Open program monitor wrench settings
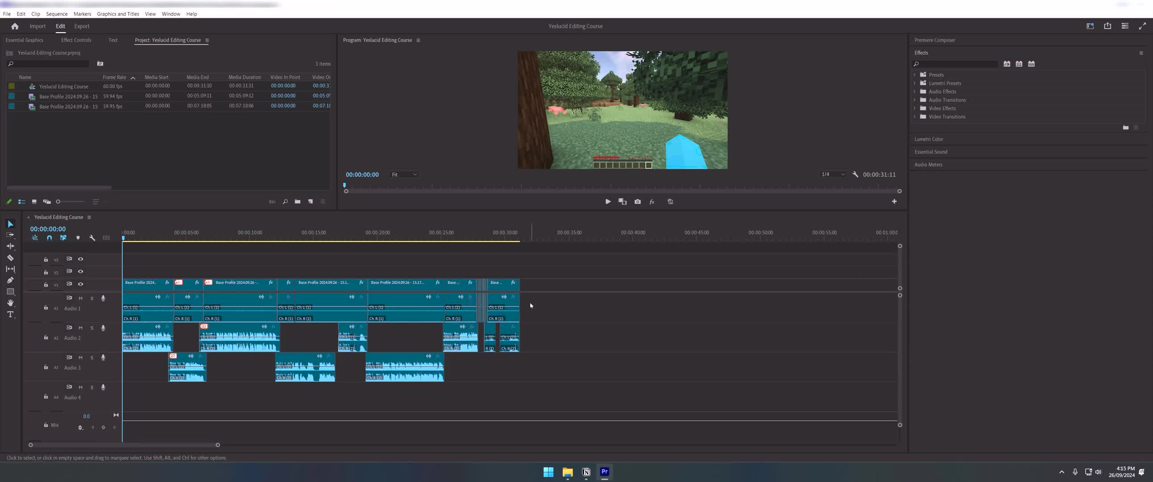Screen dimensions: 1153x482 [855, 175]
